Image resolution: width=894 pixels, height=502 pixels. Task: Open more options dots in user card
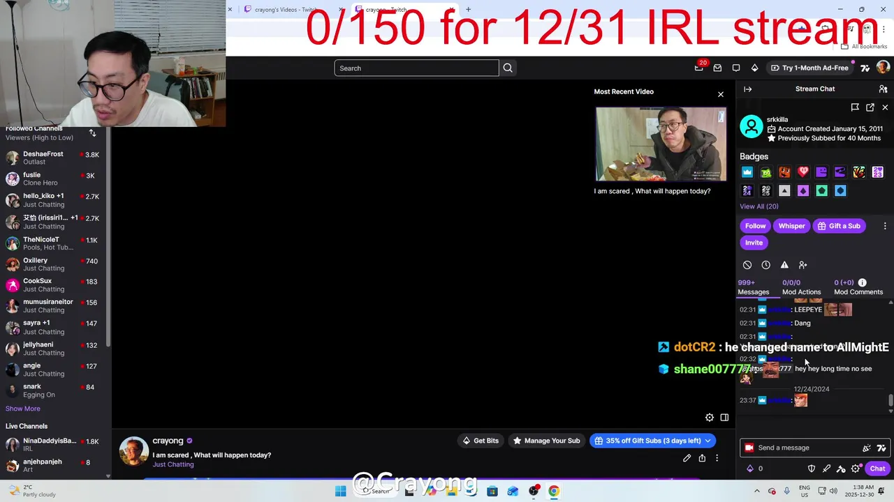pos(885,226)
